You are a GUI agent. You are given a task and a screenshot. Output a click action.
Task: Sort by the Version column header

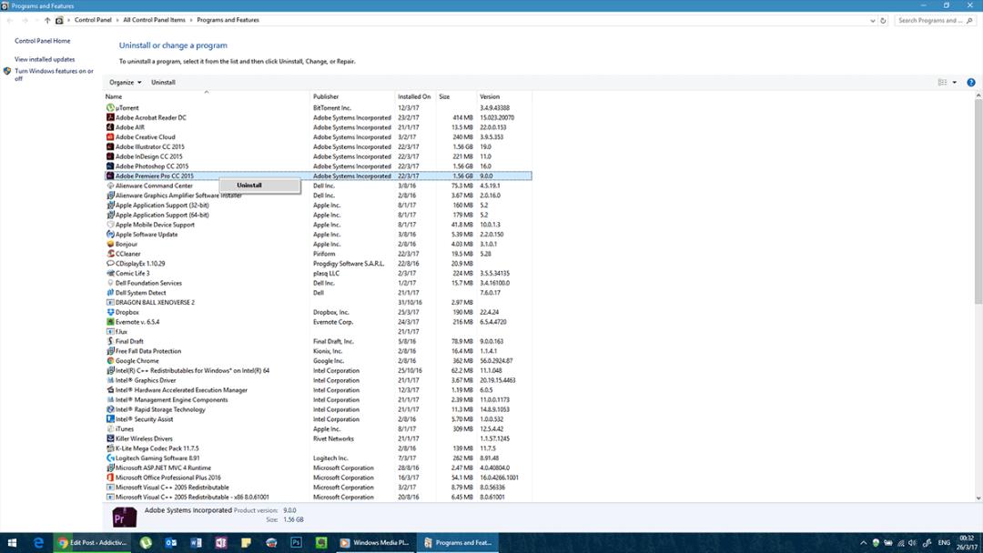[504, 96]
